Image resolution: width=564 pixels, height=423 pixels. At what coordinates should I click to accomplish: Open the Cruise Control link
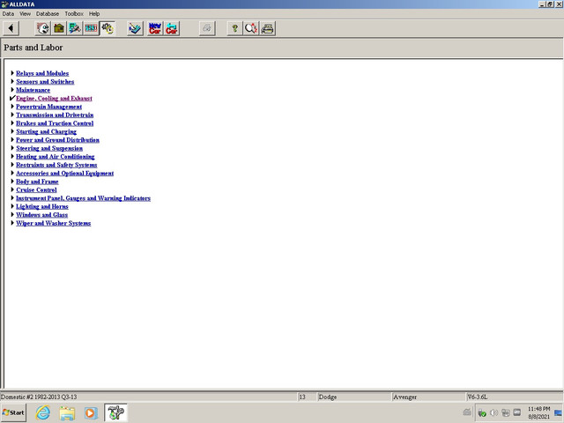(x=36, y=189)
